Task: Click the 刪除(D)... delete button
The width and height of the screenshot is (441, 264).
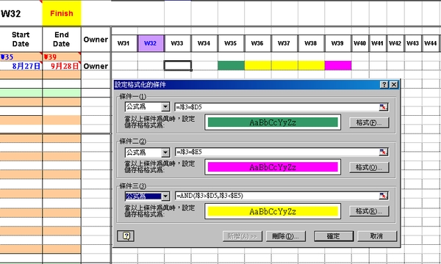Action: [286, 236]
